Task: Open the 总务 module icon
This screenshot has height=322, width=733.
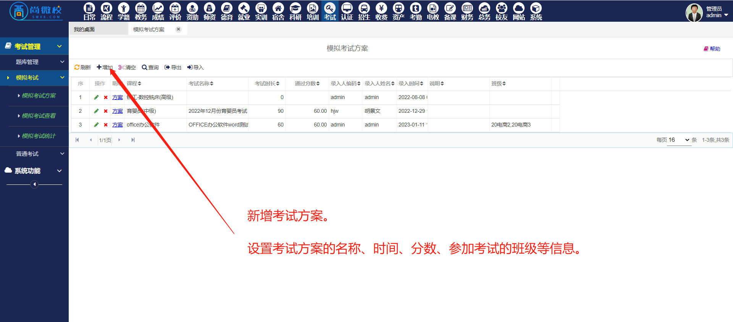Action: pyautogui.click(x=484, y=11)
